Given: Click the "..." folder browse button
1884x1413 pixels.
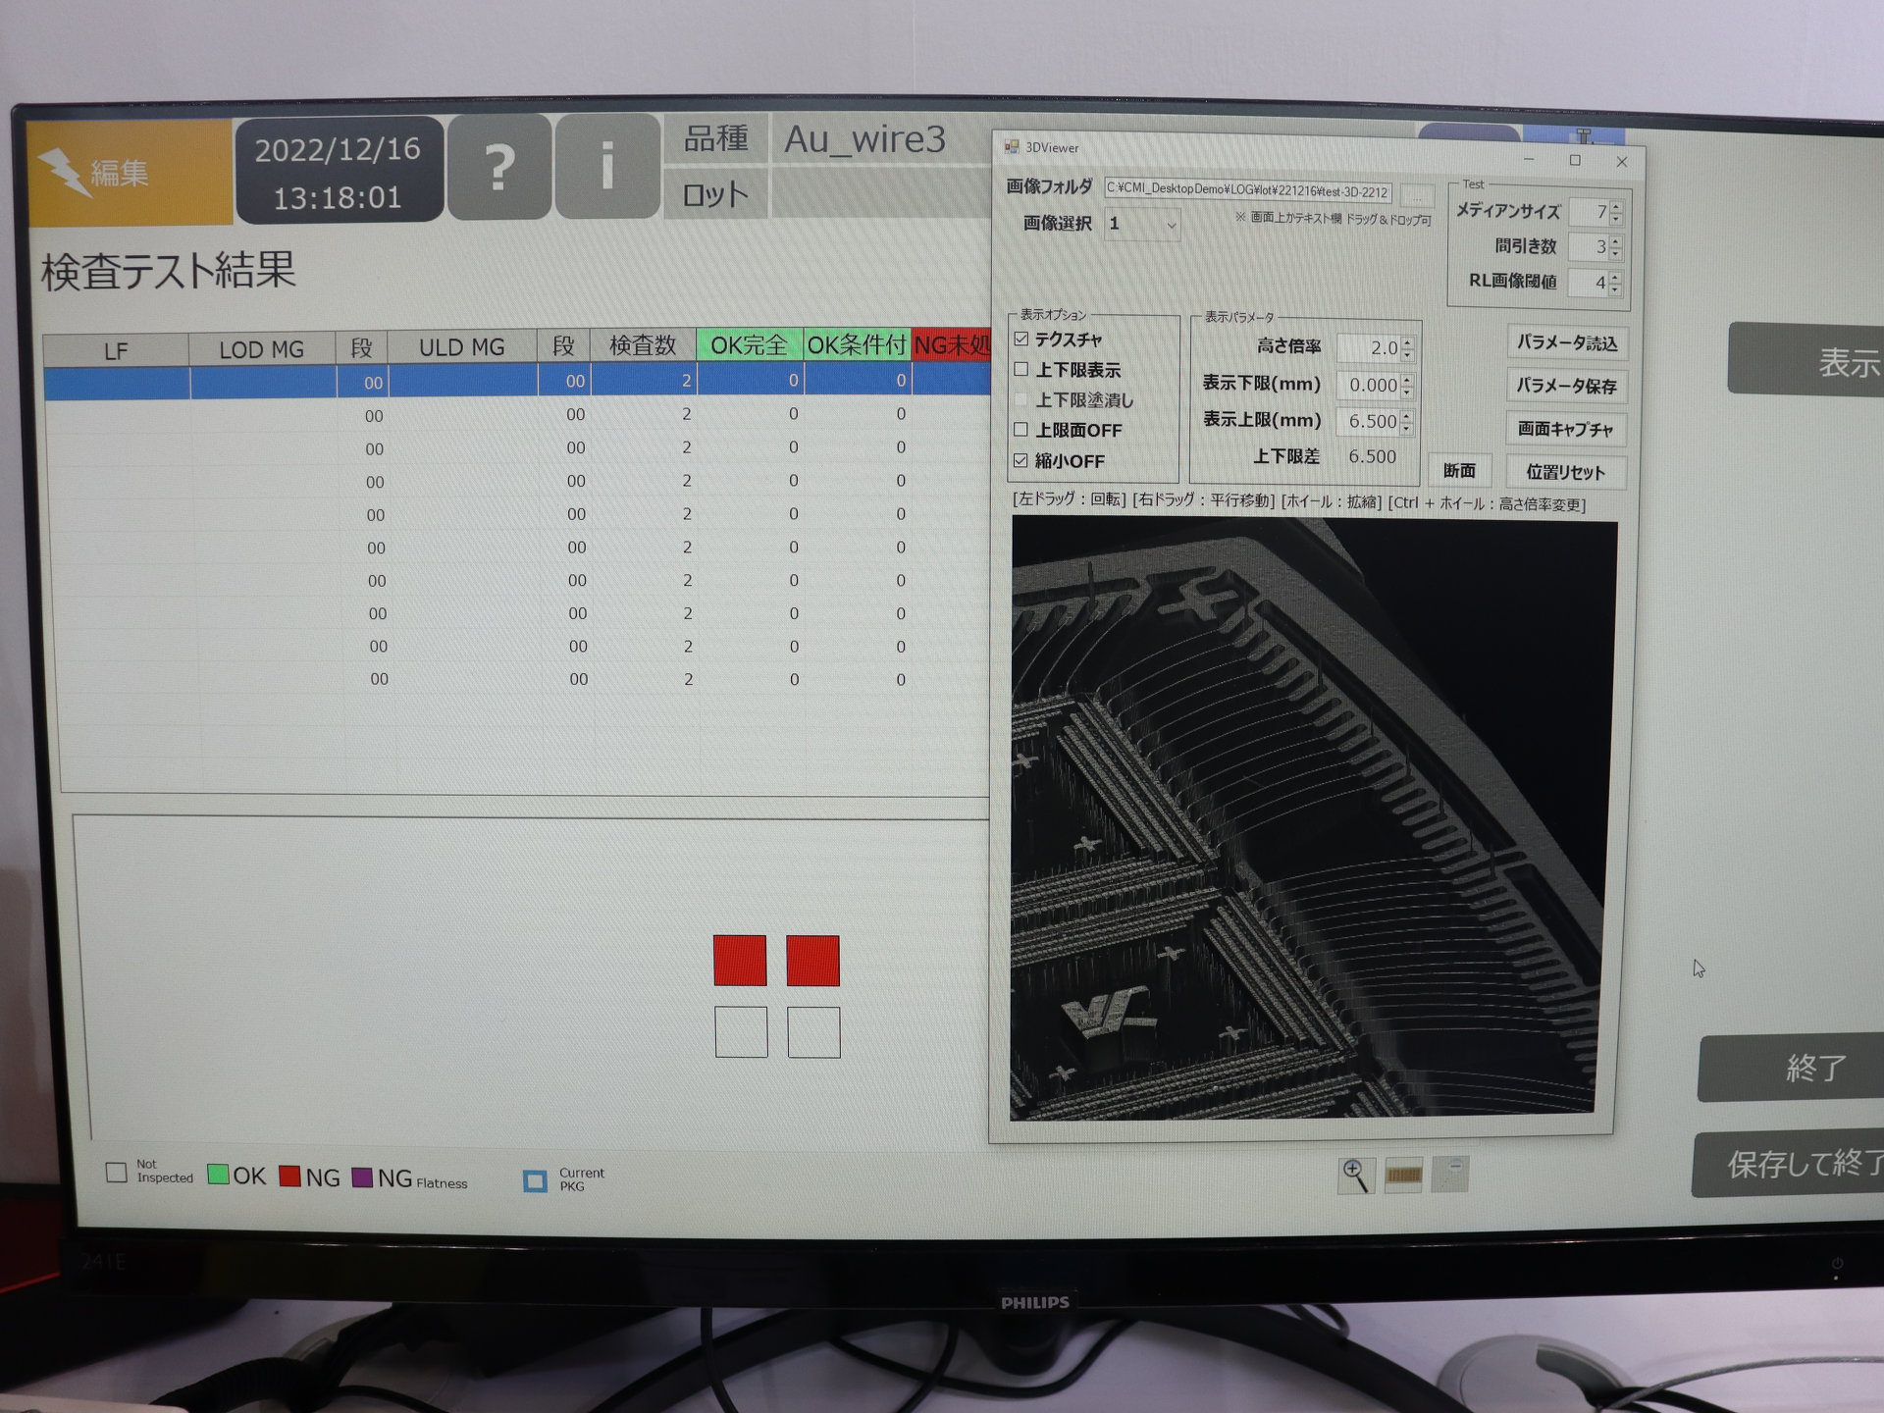Looking at the screenshot, I should click(x=1416, y=194).
